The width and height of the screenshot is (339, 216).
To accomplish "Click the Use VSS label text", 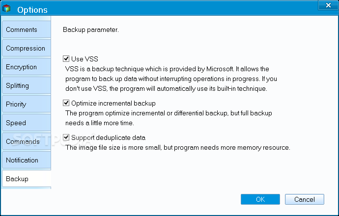I will pos(85,59).
